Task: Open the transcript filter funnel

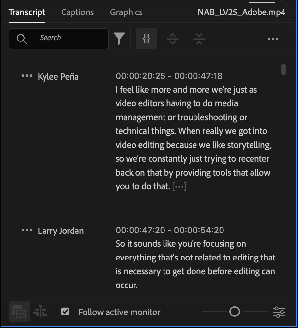Action: pyautogui.click(x=119, y=39)
